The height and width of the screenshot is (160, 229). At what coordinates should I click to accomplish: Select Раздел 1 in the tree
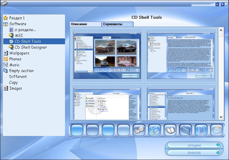pos(17,18)
